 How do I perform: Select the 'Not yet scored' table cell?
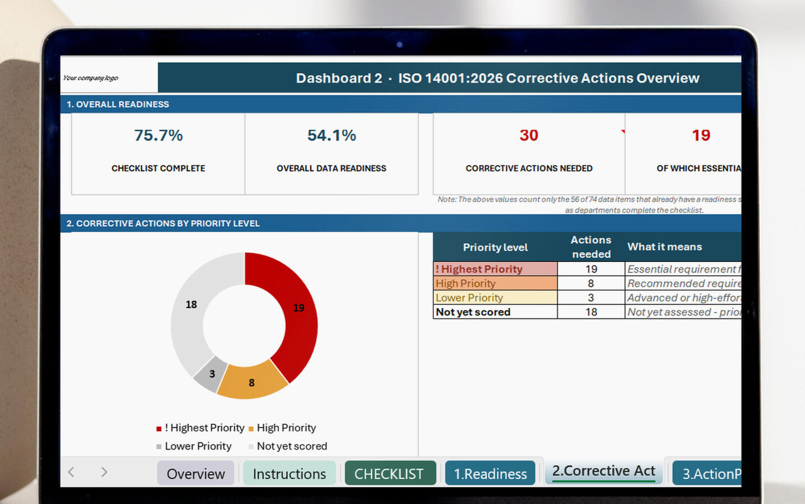(495, 312)
